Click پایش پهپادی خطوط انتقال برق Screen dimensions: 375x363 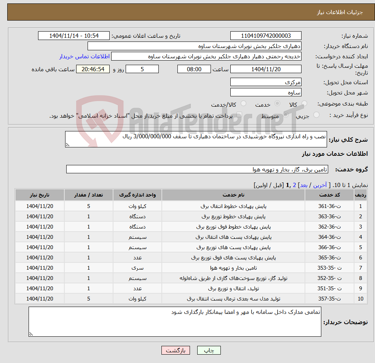pos(233,206)
